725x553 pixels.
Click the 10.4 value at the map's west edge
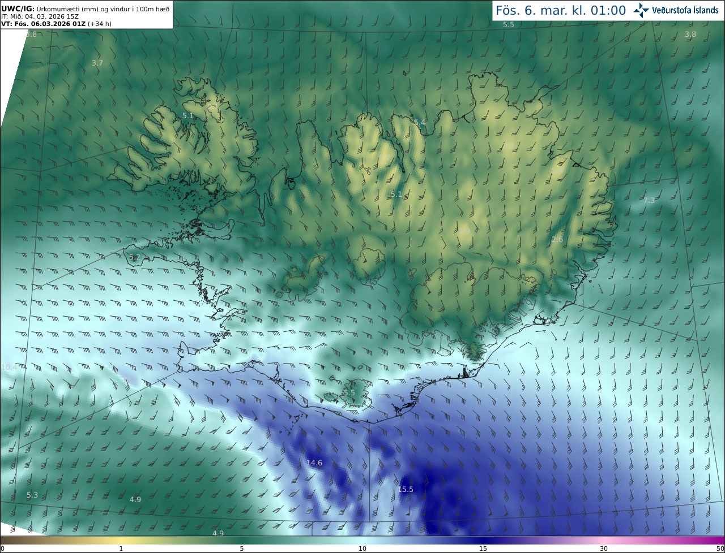[x=9, y=367]
